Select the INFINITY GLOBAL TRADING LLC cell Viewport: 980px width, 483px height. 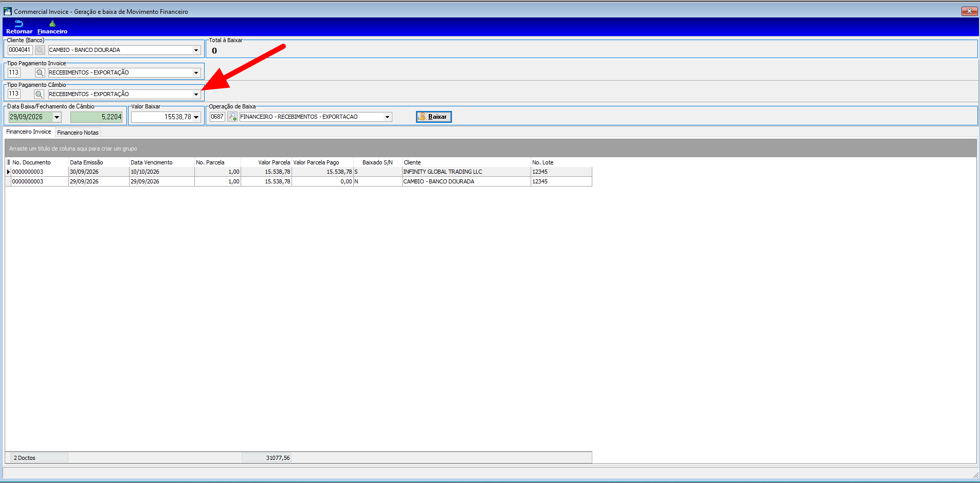(x=466, y=172)
